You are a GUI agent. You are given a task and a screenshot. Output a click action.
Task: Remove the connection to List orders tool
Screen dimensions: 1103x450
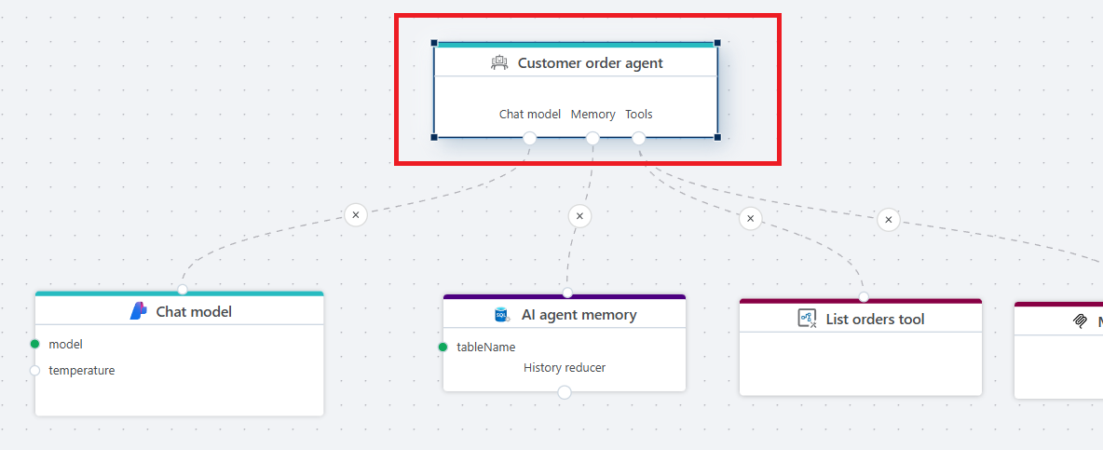coord(750,219)
